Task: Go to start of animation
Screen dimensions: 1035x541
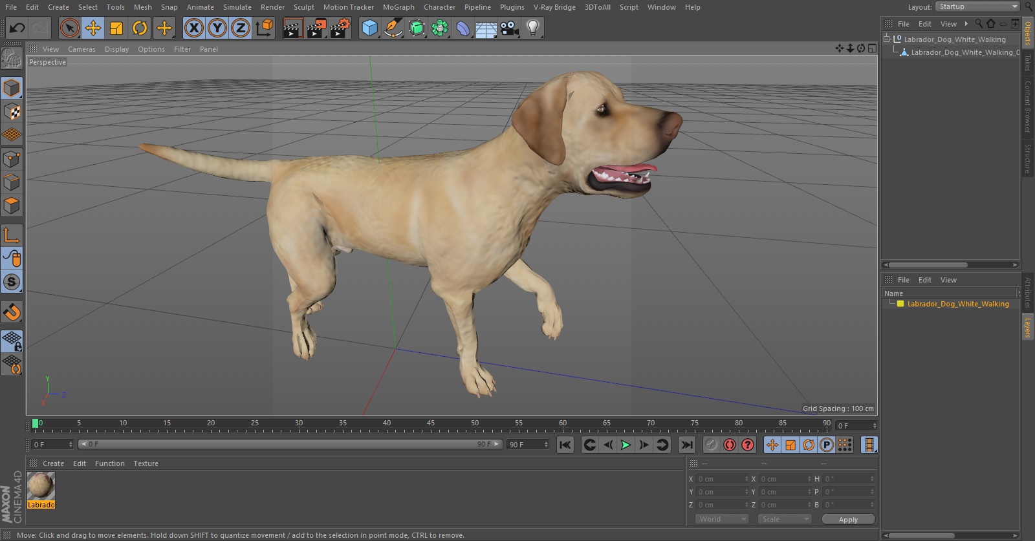Action: point(565,445)
